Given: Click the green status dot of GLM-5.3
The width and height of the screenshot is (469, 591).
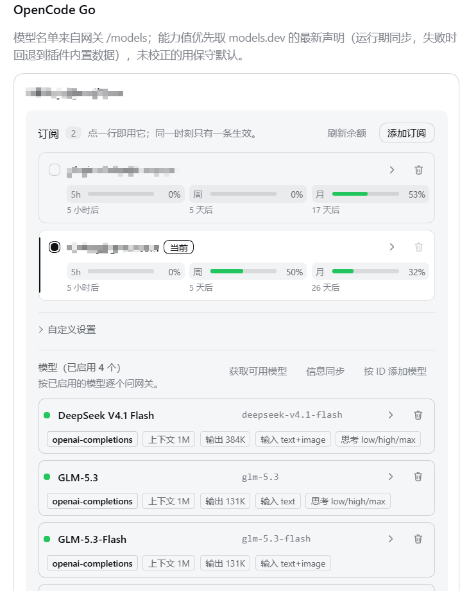Looking at the screenshot, I should [x=47, y=477].
